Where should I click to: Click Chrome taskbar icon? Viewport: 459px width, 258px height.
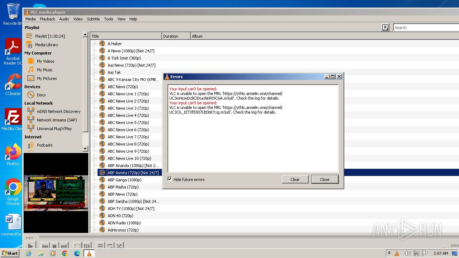click(65, 253)
